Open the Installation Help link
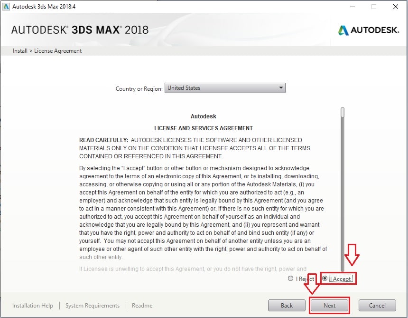 33,306
